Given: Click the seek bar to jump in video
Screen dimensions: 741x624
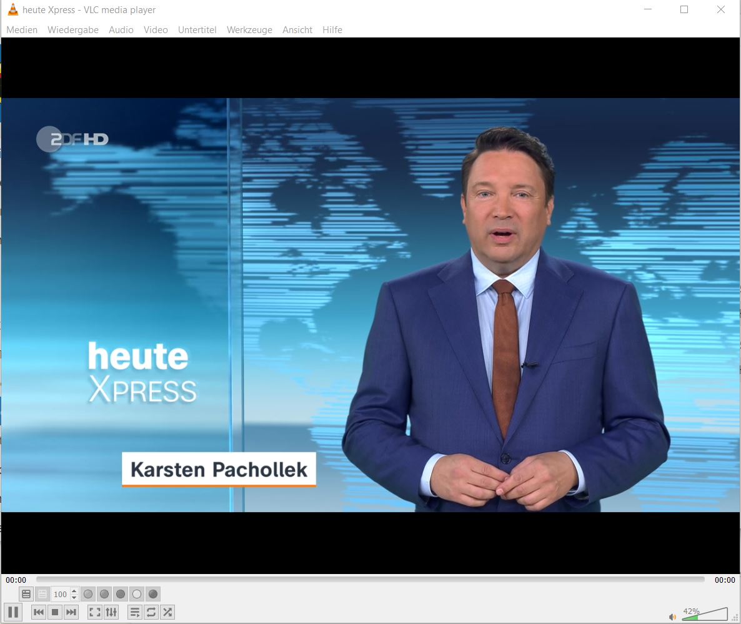Looking at the screenshot, I should click(x=370, y=579).
